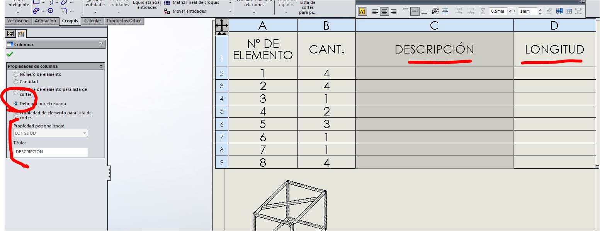Viewport: 600px width, 231px height.
Task: Switch to the Anotación tab
Action: (x=45, y=21)
